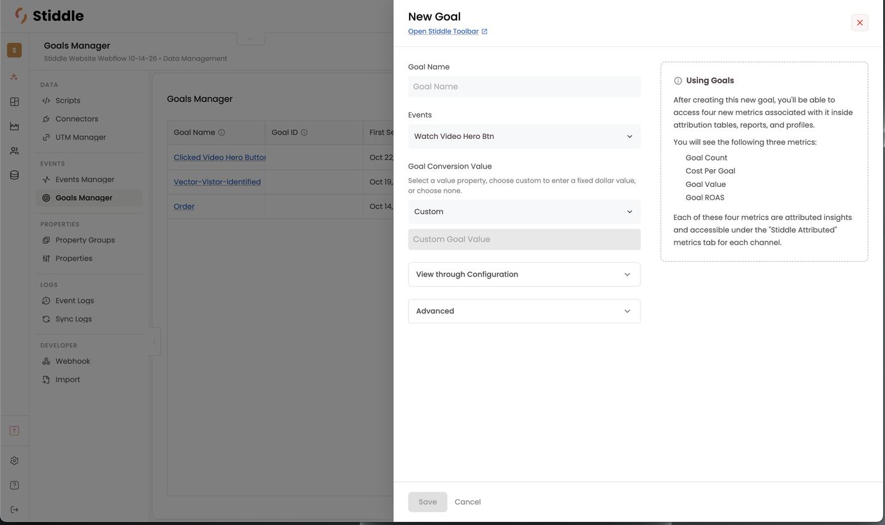The height and width of the screenshot is (525, 885).
Task: Open the database icon in left rail
Action: (15, 175)
